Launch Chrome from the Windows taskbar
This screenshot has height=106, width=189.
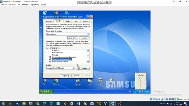[38, 103]
